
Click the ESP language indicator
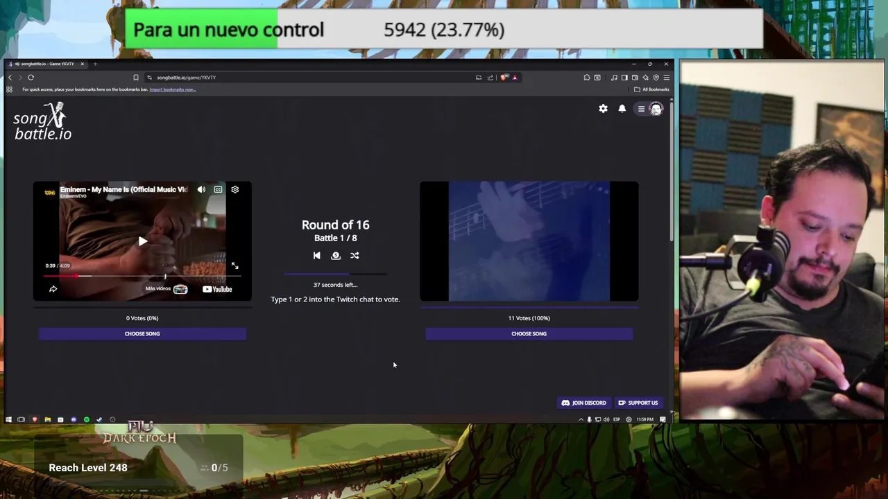616,419
